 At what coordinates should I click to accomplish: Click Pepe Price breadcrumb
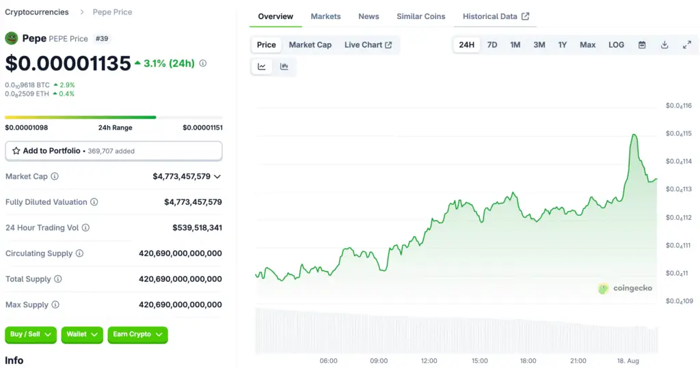coord(113,12)
